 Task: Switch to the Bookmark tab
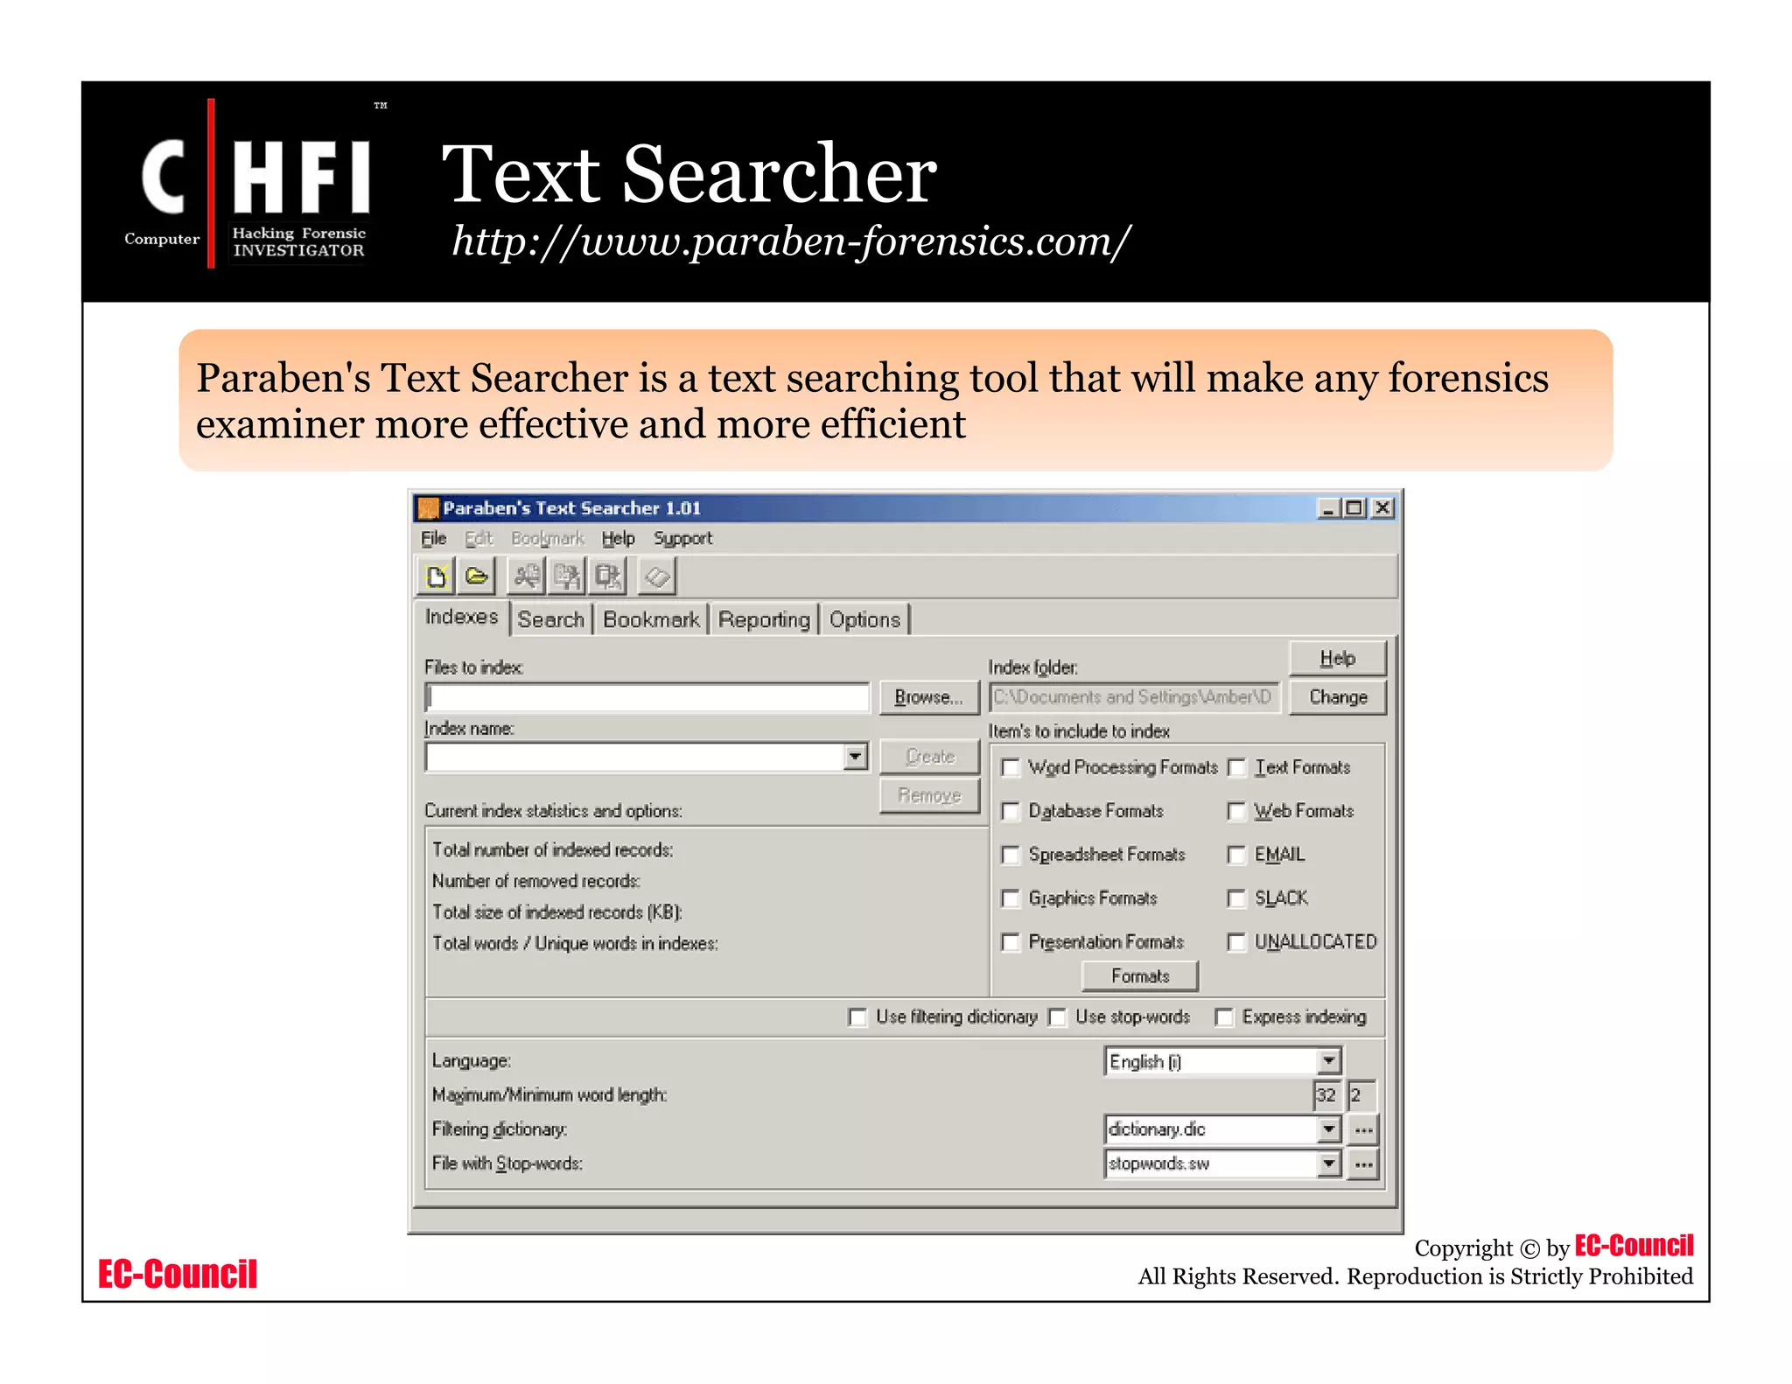pyautogui.click(x=652, y=619)
